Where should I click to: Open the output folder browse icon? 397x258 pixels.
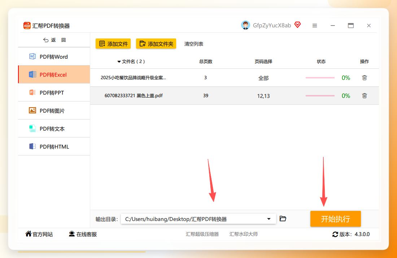(x=283, y=219)
